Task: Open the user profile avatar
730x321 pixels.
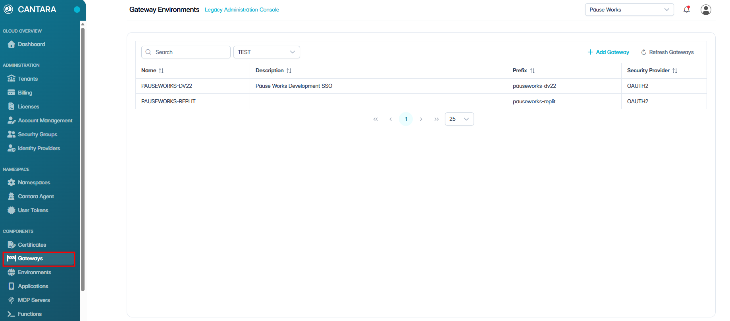Action: (x=706, y=10)
